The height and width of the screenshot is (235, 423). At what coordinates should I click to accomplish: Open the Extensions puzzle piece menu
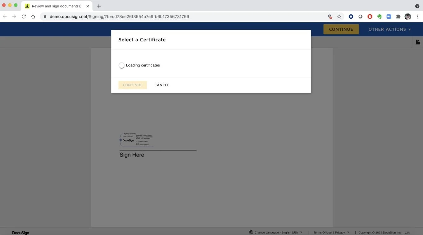click(x=398, y=16)
